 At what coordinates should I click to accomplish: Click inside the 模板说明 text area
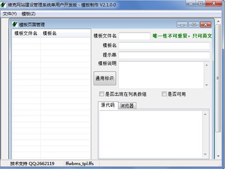coord(161,75)
